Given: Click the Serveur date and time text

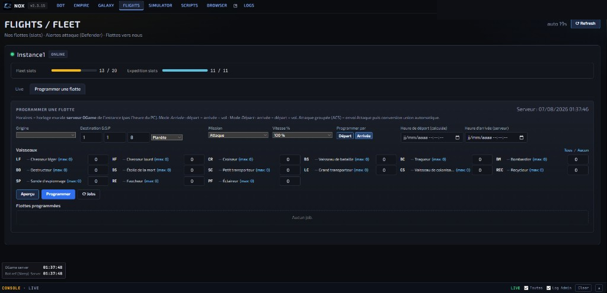Looking at the screenshot, I should [x=552, y=110].
